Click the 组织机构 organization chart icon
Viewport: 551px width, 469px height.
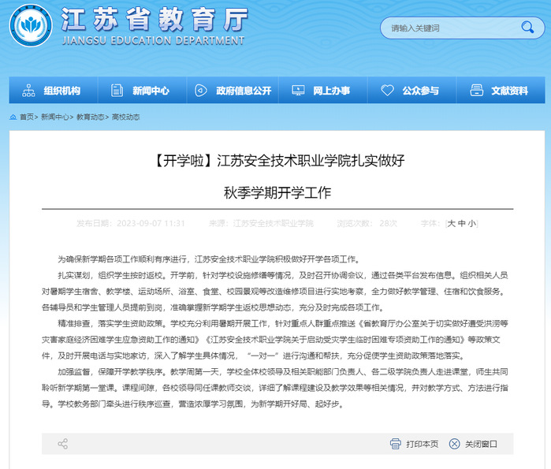coord(29,91)
